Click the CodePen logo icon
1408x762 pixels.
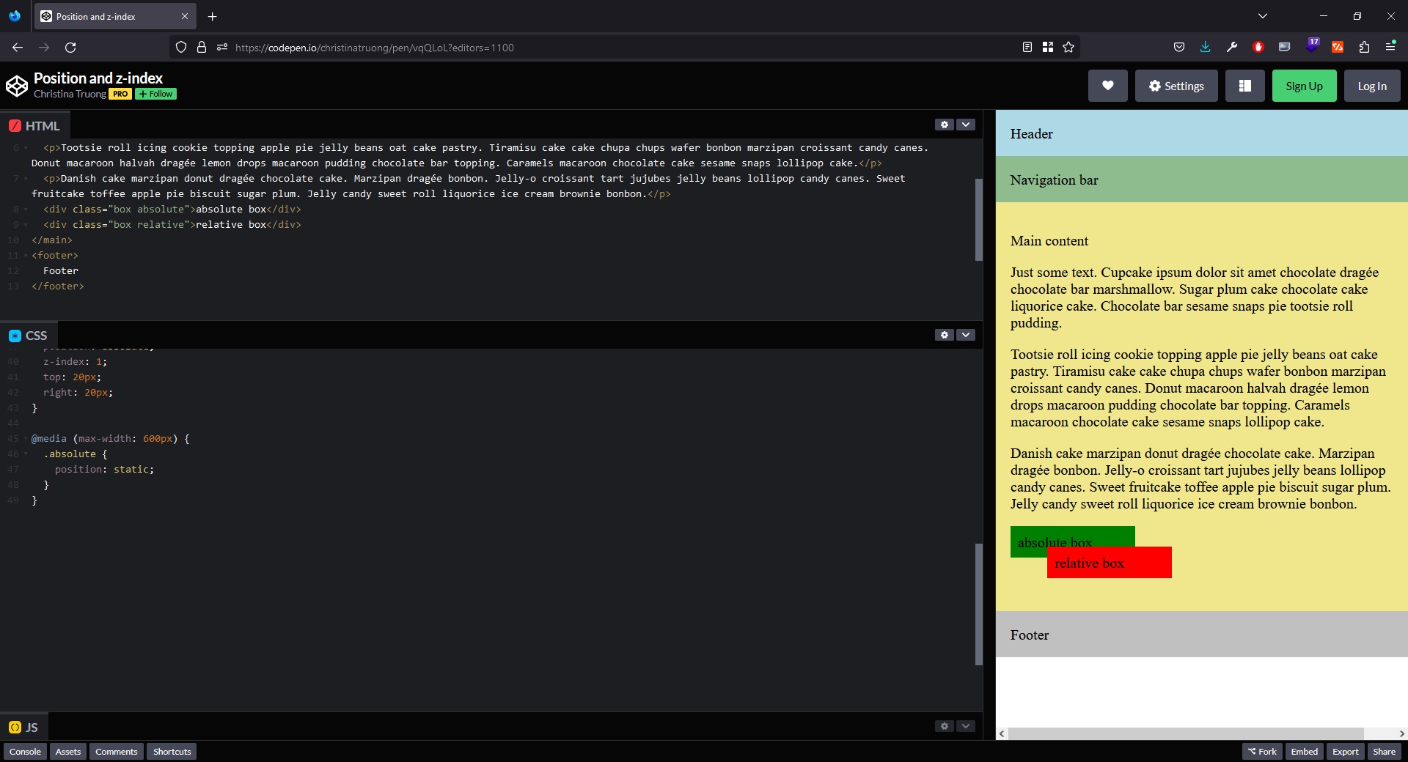16,86
